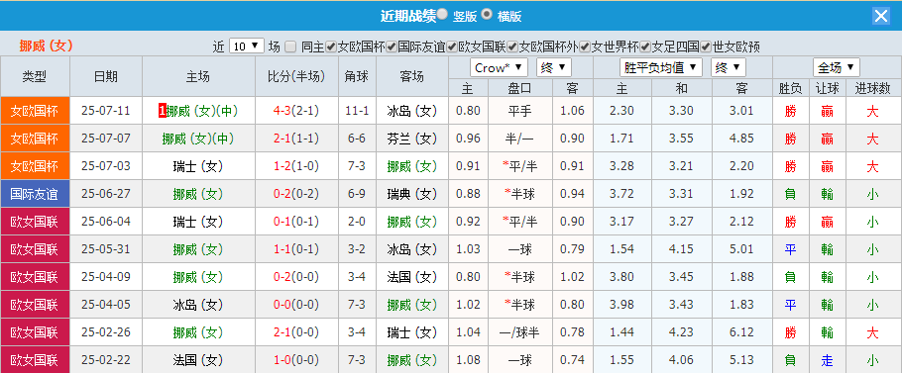The height and width of the screenshot is (373, 902).
Task: Select the 横版 radio option
Action: (x=487, y=14)
